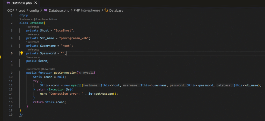
Task: Click the lightbulb code action icon
Action: pyautogui.click(x=22, y=53)
